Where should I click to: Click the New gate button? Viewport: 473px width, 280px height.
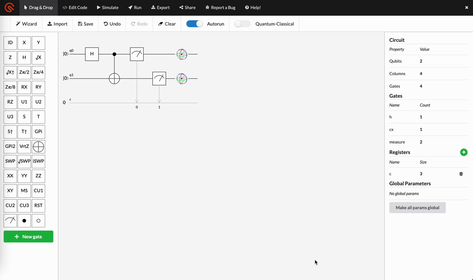coord(28,236)
